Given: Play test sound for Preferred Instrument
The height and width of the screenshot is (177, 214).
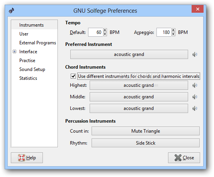Looking at the screenshot, I should 195,54.
